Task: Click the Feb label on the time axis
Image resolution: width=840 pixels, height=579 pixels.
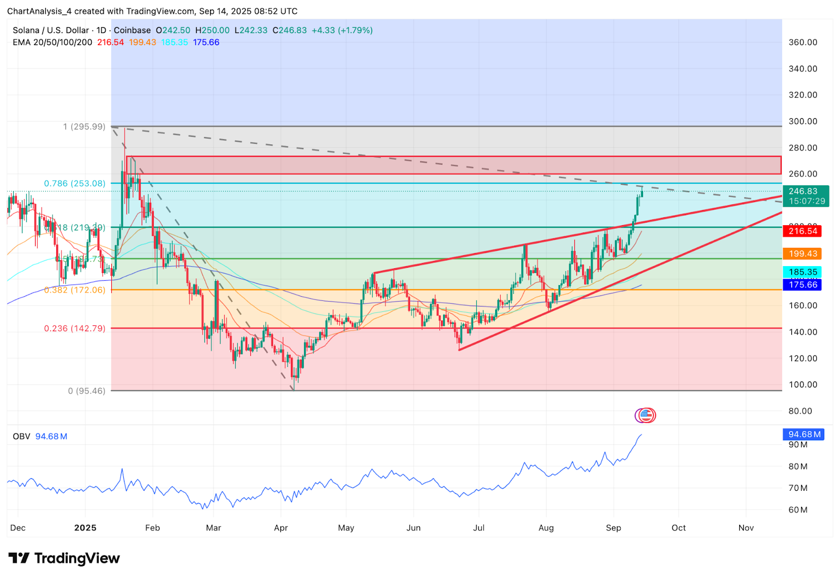Action: click(x=152, y=528)
